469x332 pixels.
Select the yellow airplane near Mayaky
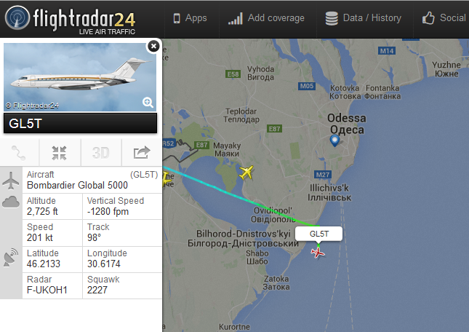246,172
